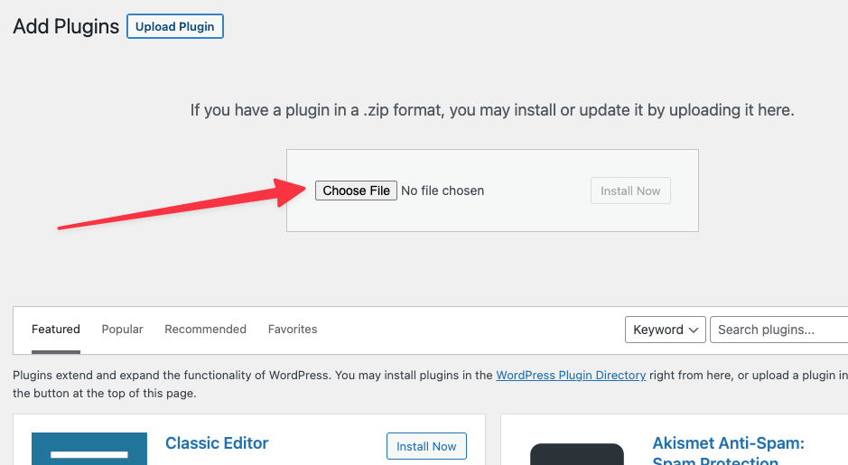Open the WordPress Plugin Directory link
This screenshot has width=848, height=465.
click(x=571, y=376)
